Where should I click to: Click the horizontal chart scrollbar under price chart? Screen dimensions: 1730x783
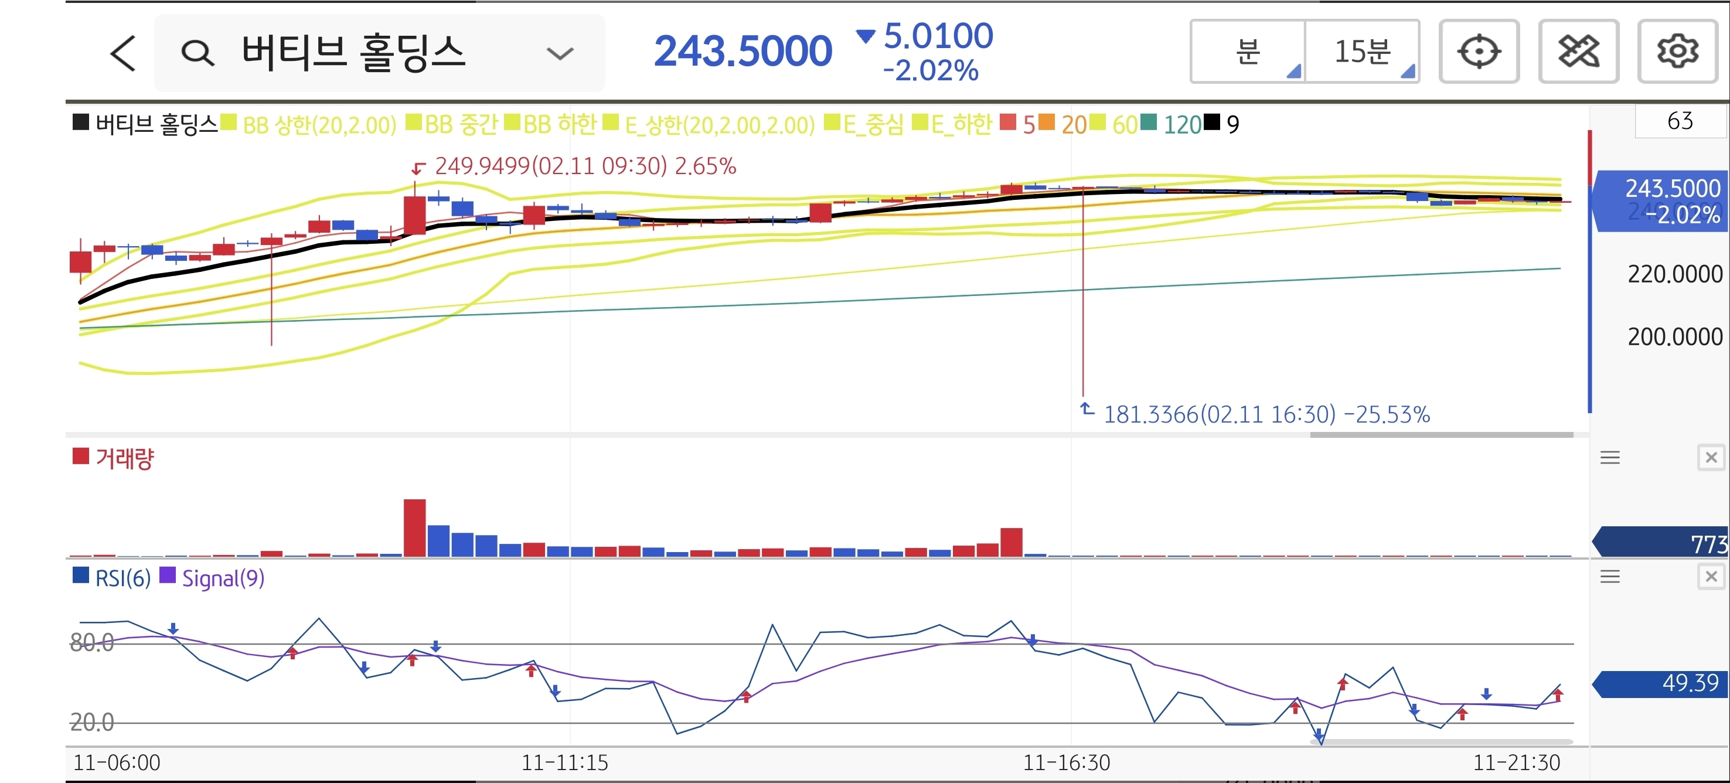1441,435
